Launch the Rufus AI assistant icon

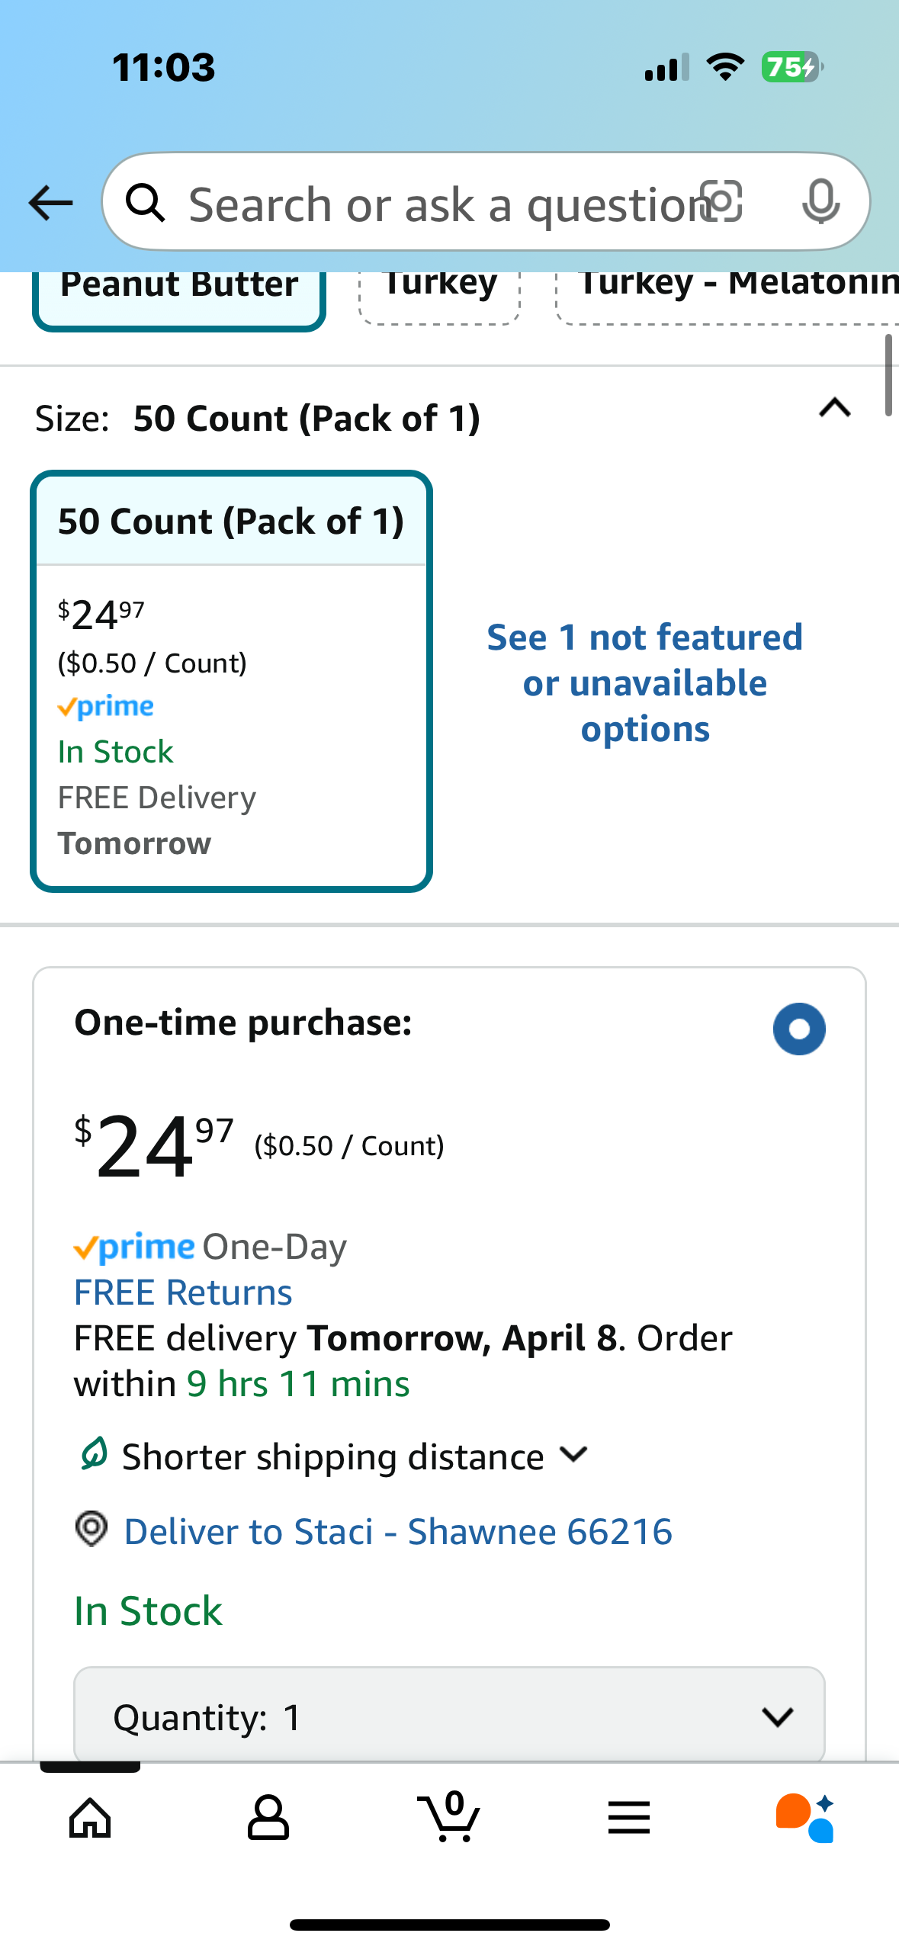(x=805, y=1818)
